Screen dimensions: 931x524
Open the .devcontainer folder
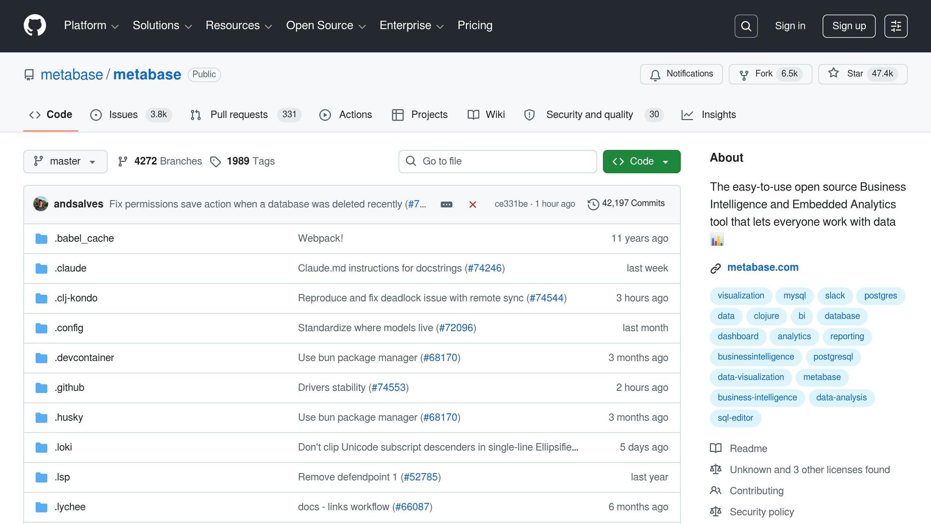(x=84, y=358)
